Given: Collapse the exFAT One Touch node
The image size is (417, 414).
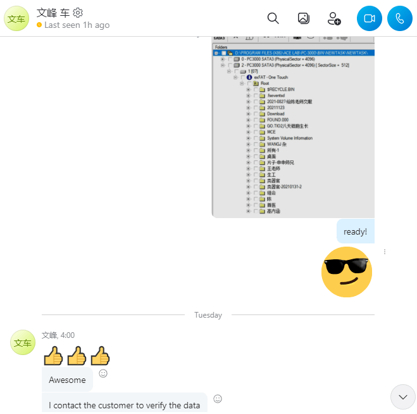Looking at the screenshot, I should click(235, 77).
